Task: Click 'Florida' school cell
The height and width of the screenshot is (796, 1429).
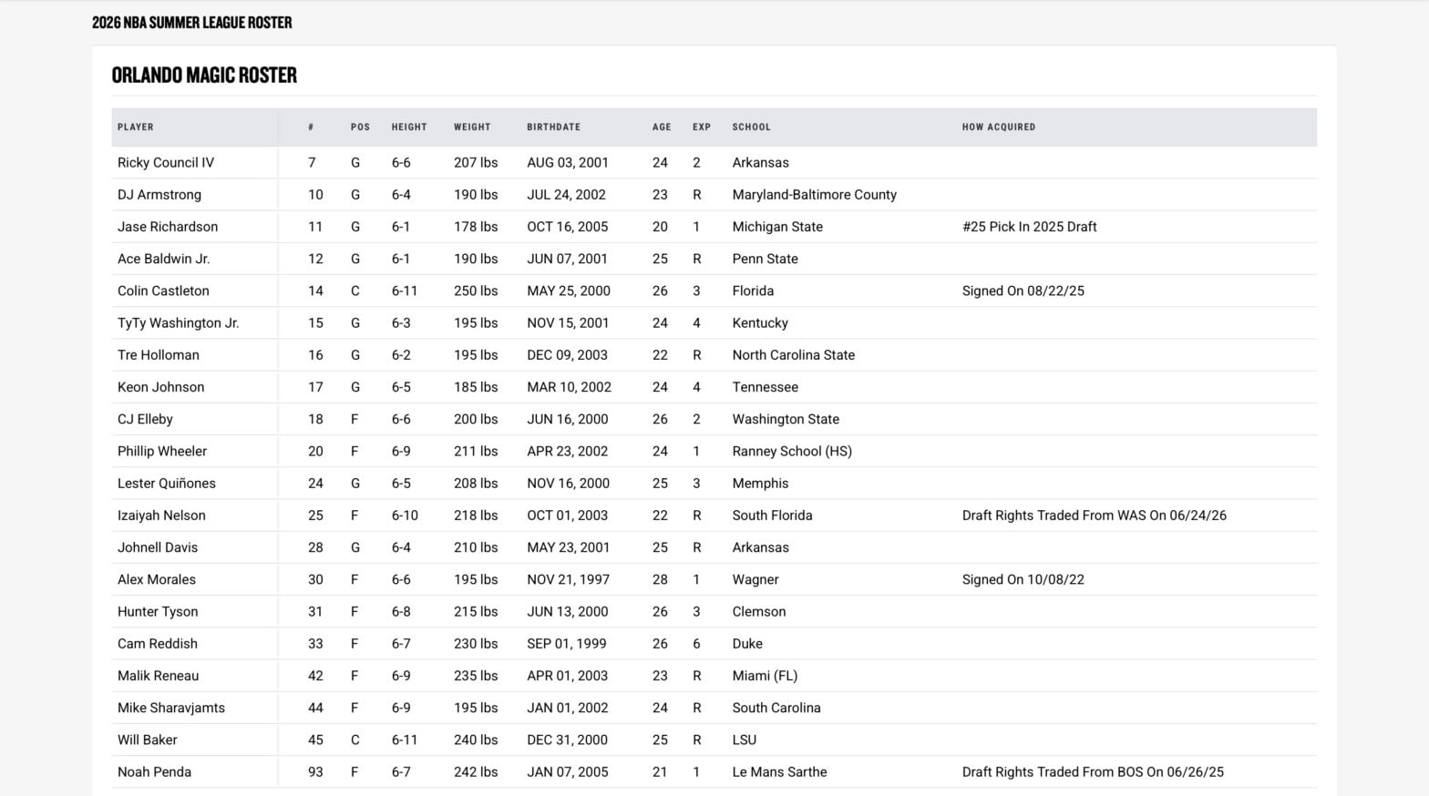Action: click(x=753, y=291)
